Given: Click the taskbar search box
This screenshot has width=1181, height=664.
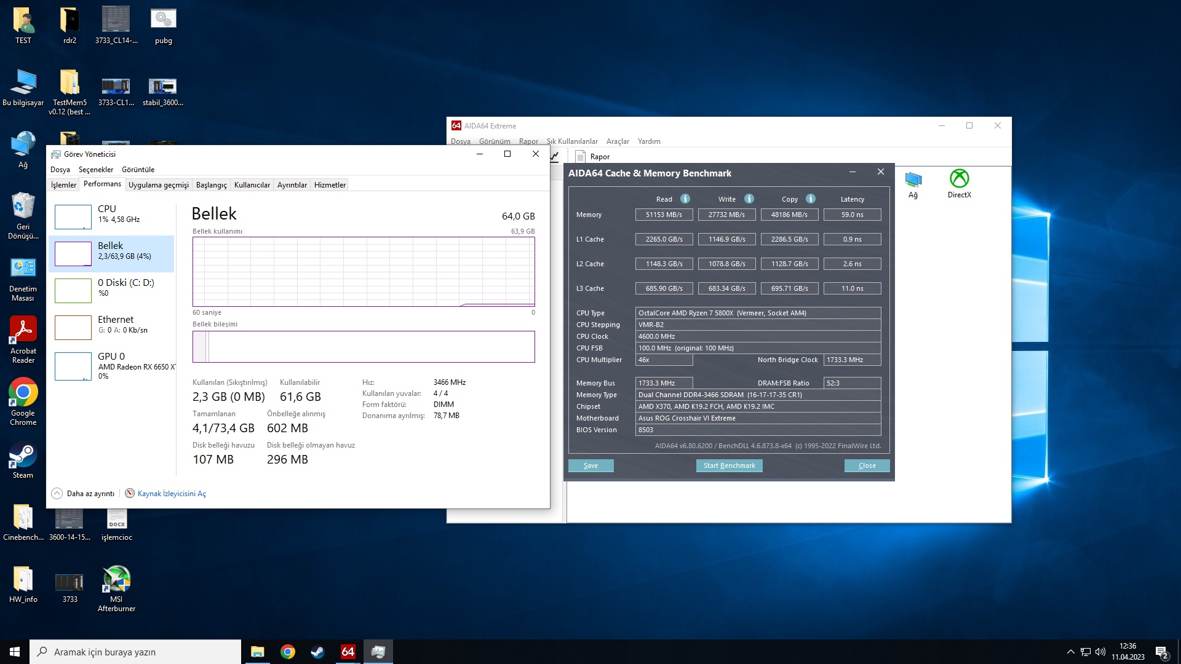Looking at the screenshot, I should [135, 652].
